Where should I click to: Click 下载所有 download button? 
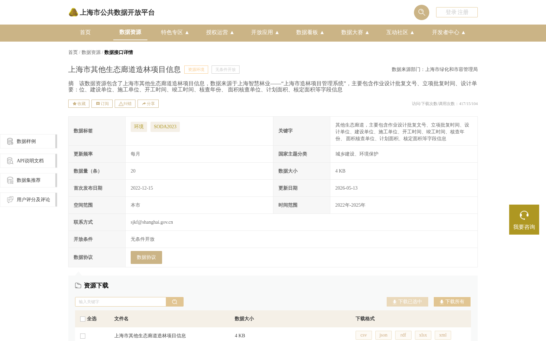coord(452,302)
